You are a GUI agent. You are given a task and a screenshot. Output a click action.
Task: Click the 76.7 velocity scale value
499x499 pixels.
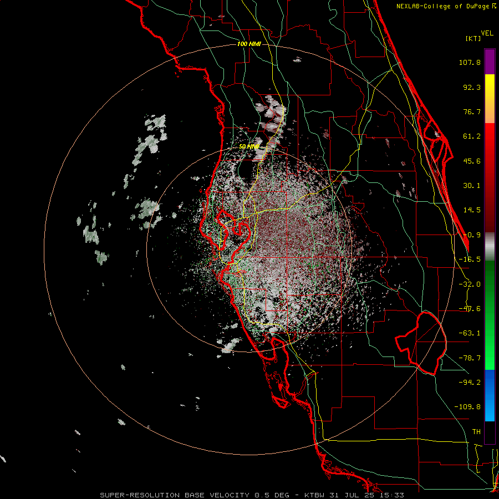[x=472, y=111]
